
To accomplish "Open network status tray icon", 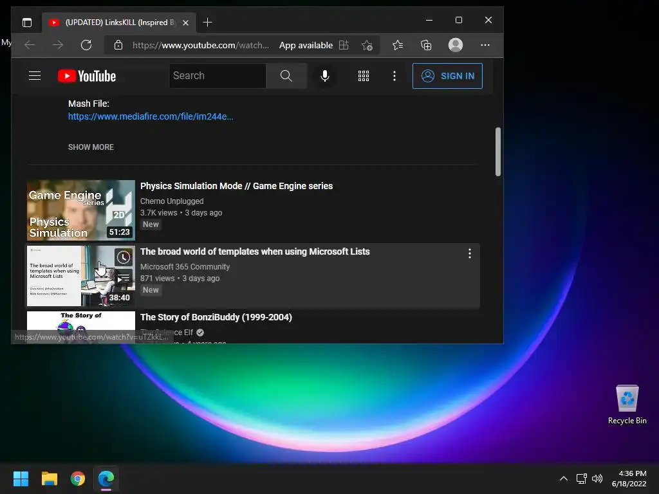I will [x=581, y=479].
